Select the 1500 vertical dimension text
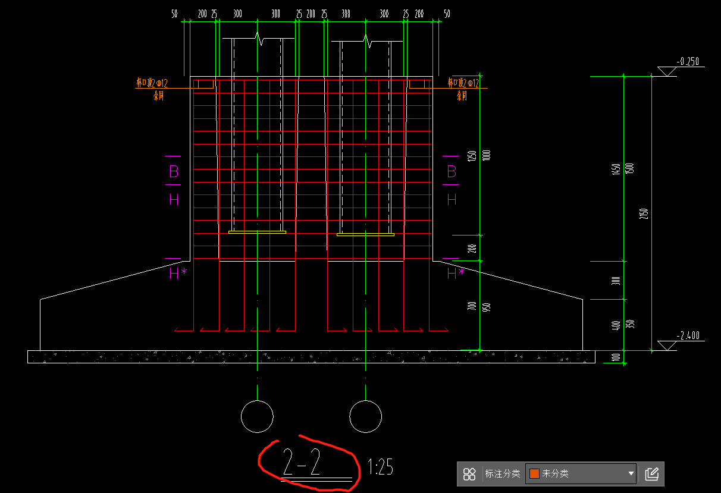Image resolution: width=721 pixels, height=493 pixels. tap(630, 168)
